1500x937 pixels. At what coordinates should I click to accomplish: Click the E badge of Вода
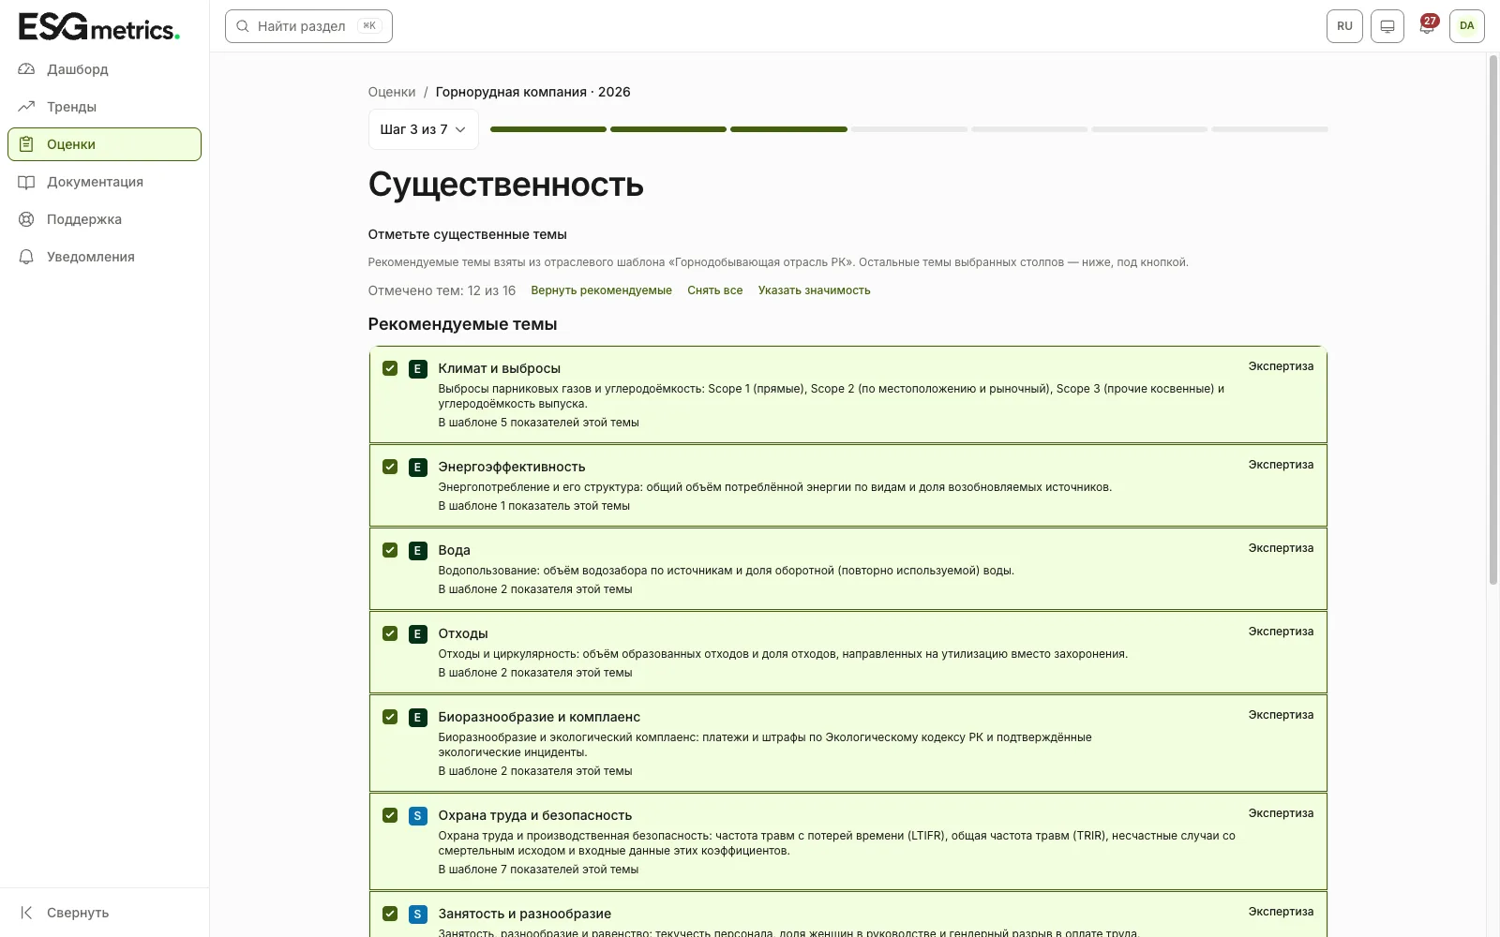coord(418,551)
